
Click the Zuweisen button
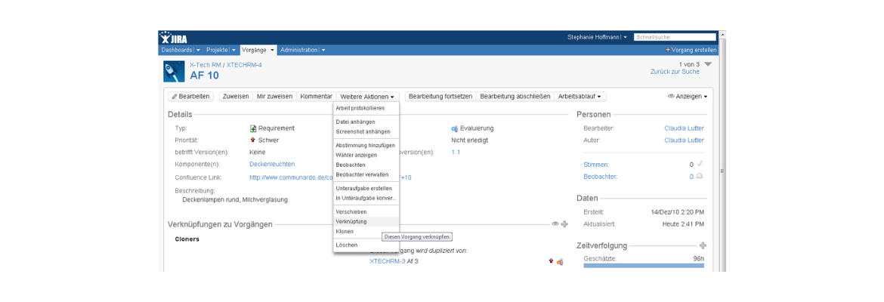point(236,97)
